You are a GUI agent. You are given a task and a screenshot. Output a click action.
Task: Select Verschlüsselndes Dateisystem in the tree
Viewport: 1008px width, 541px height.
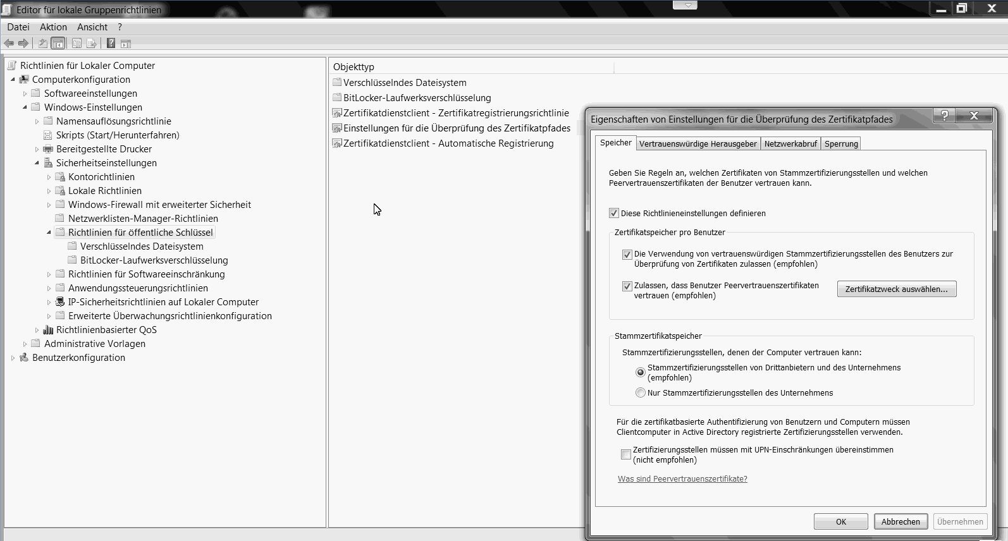click(142, 246)
